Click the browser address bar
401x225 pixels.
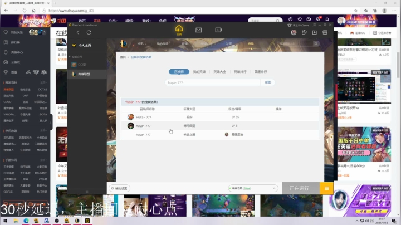click(198, 11)
